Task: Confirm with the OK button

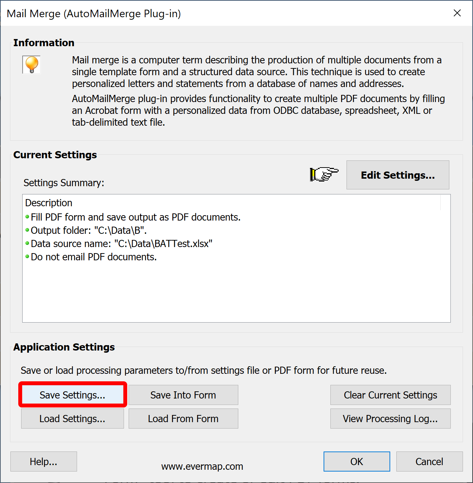Action: (357, 462)
